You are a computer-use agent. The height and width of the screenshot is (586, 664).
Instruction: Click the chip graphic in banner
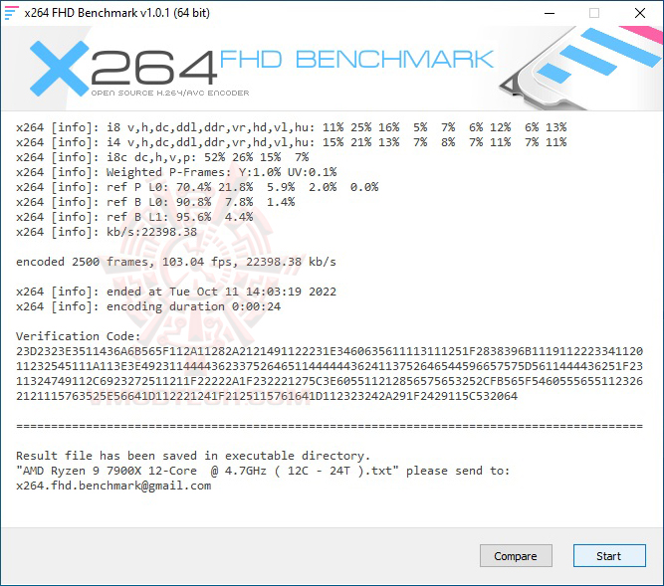click(x=581, y=68)
